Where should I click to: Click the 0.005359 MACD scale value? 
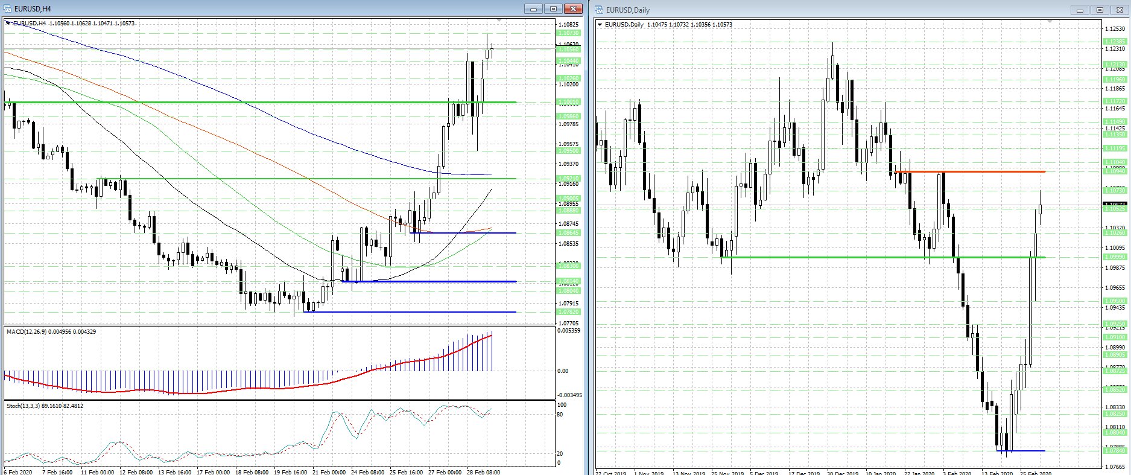pos(569,331)
